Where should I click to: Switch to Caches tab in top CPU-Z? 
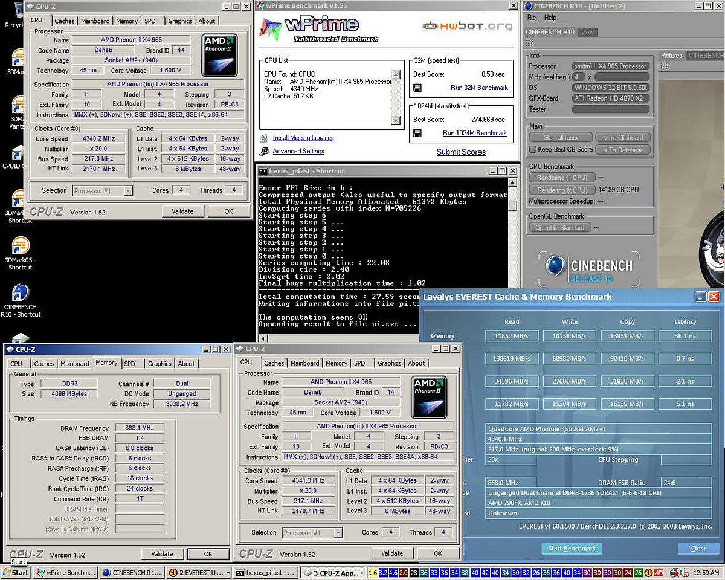65,21
